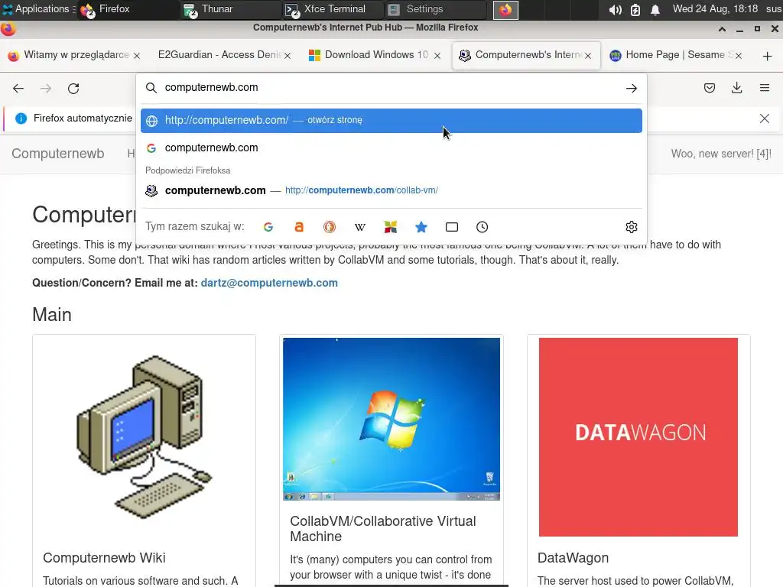The height and width of the screenshot is (587, 783).
Task: Open the downloads panel
Action: click(x=736, y=89)
